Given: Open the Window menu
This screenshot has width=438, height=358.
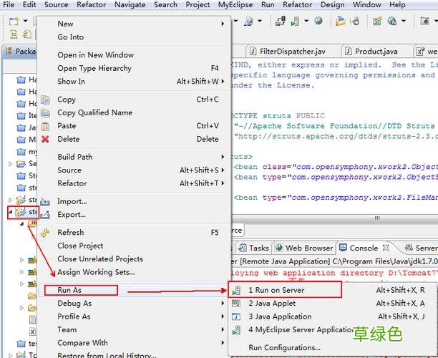Looking at the screenshot, I should [x=366, y=5].
